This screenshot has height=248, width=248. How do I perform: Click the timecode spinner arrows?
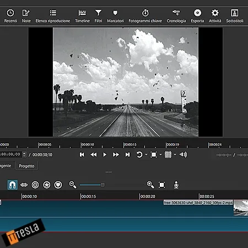pyautogui.click(x=24, y=154)
